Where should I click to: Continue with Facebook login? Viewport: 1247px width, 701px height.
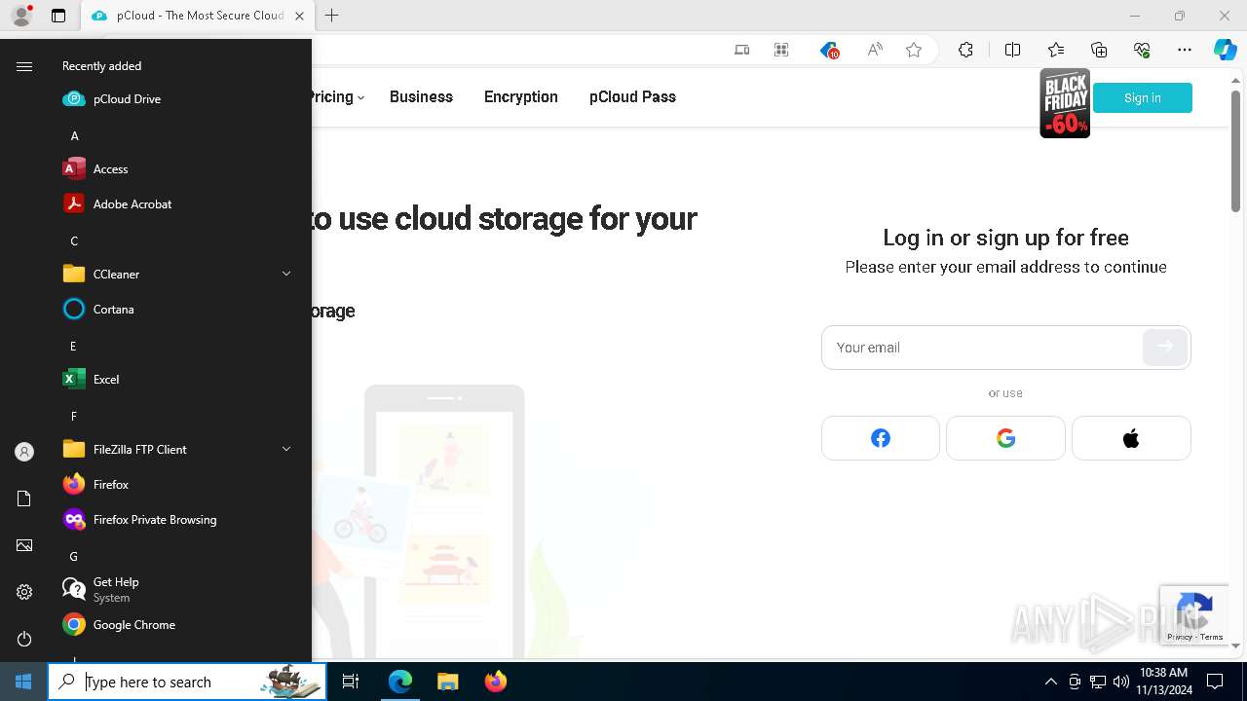[881, 438]
